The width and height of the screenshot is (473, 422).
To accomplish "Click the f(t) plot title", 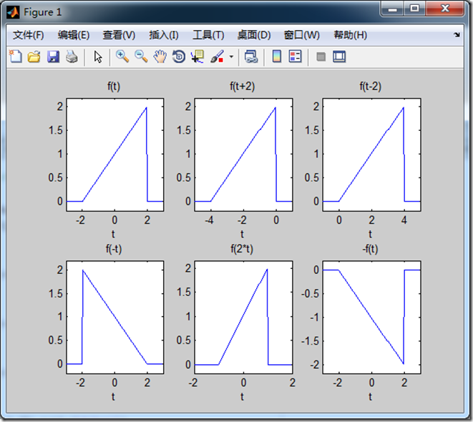I will tap(114, 87).
